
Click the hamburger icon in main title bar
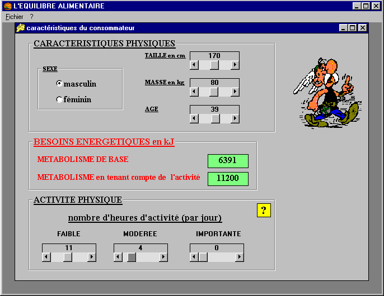tap(8, 6)
